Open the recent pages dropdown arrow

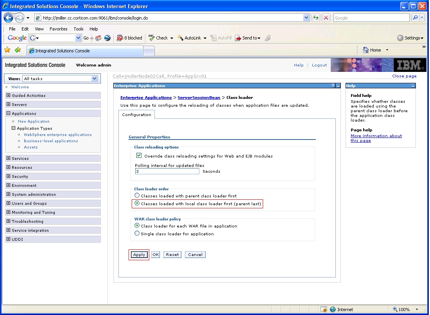click(28, 18)
